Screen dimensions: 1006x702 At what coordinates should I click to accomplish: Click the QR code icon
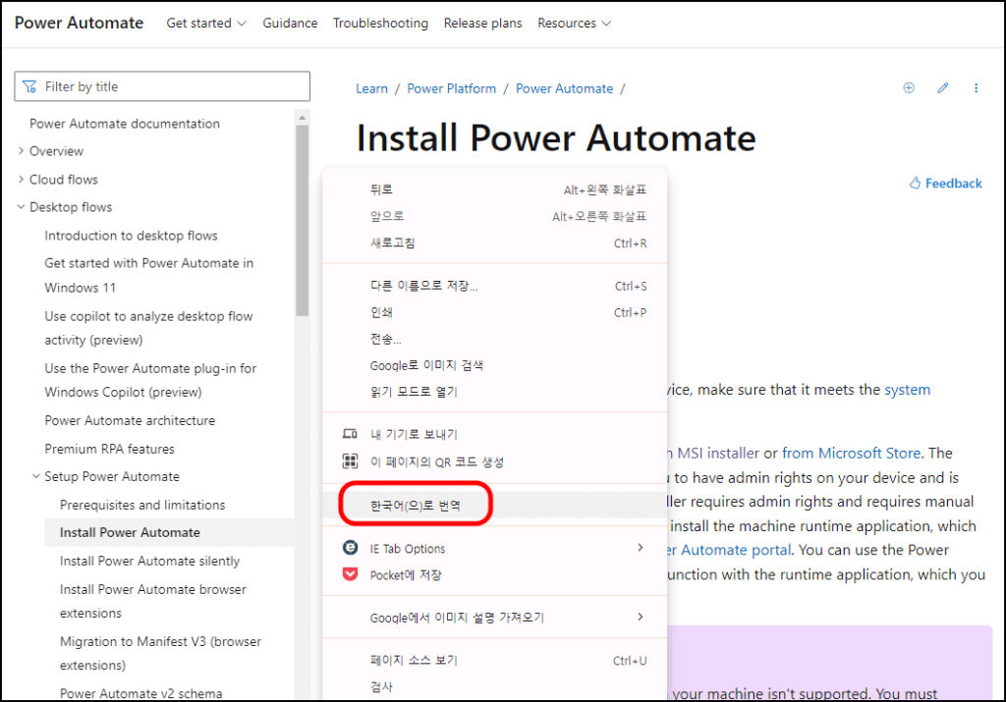point(350,460)
